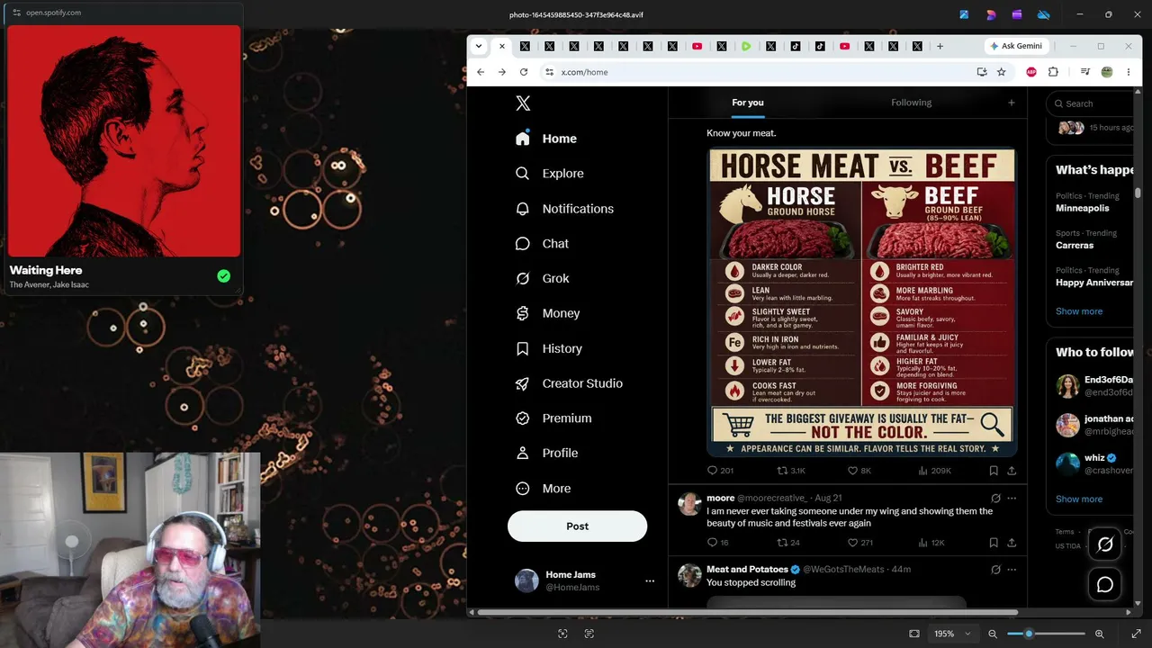Screen dimensions: 1152x648
Task: Click the reply icon on the horse meat post
Action: [x=712, y=471]
